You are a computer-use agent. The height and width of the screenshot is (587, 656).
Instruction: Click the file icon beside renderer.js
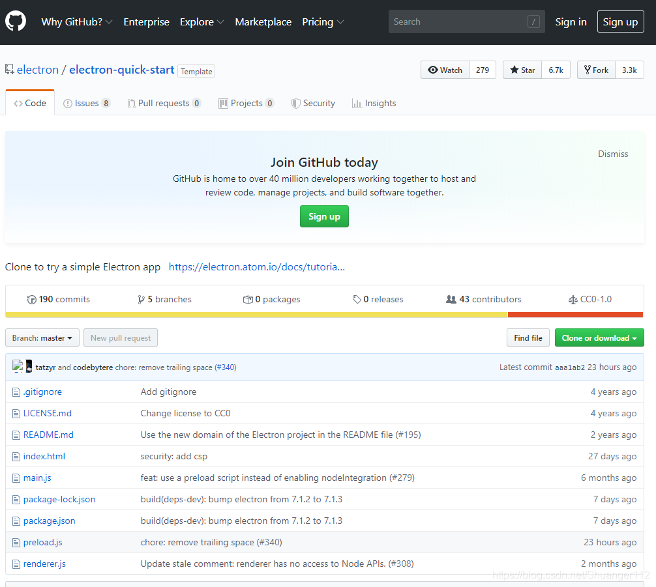click(16, 564)
